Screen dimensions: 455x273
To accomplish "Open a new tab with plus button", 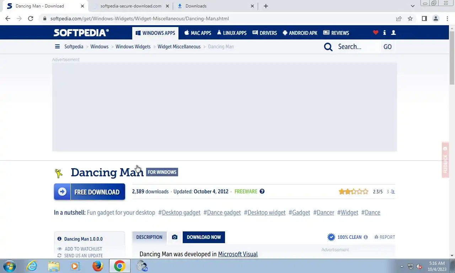I will point(266,6).
